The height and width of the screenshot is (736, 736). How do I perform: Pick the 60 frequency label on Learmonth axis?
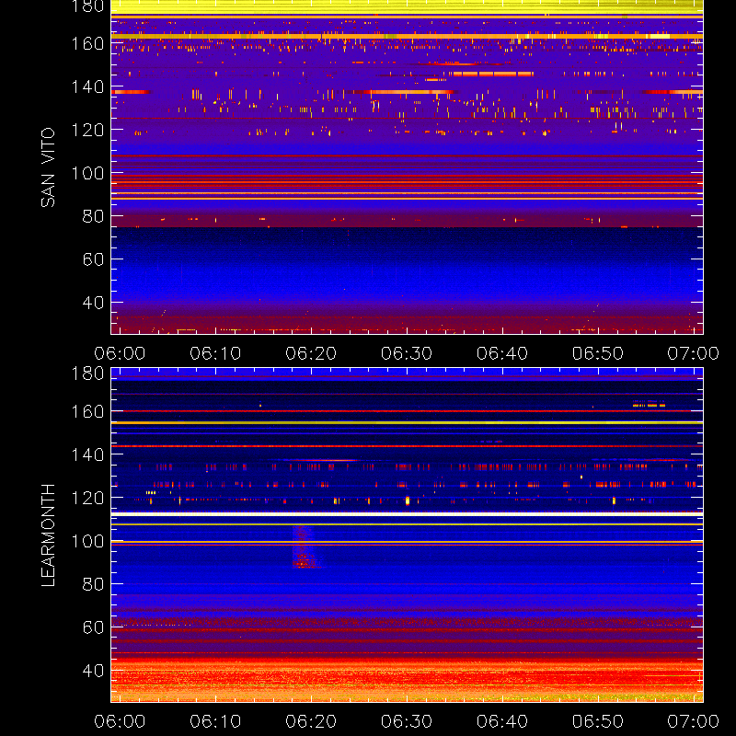coord(94,627)
